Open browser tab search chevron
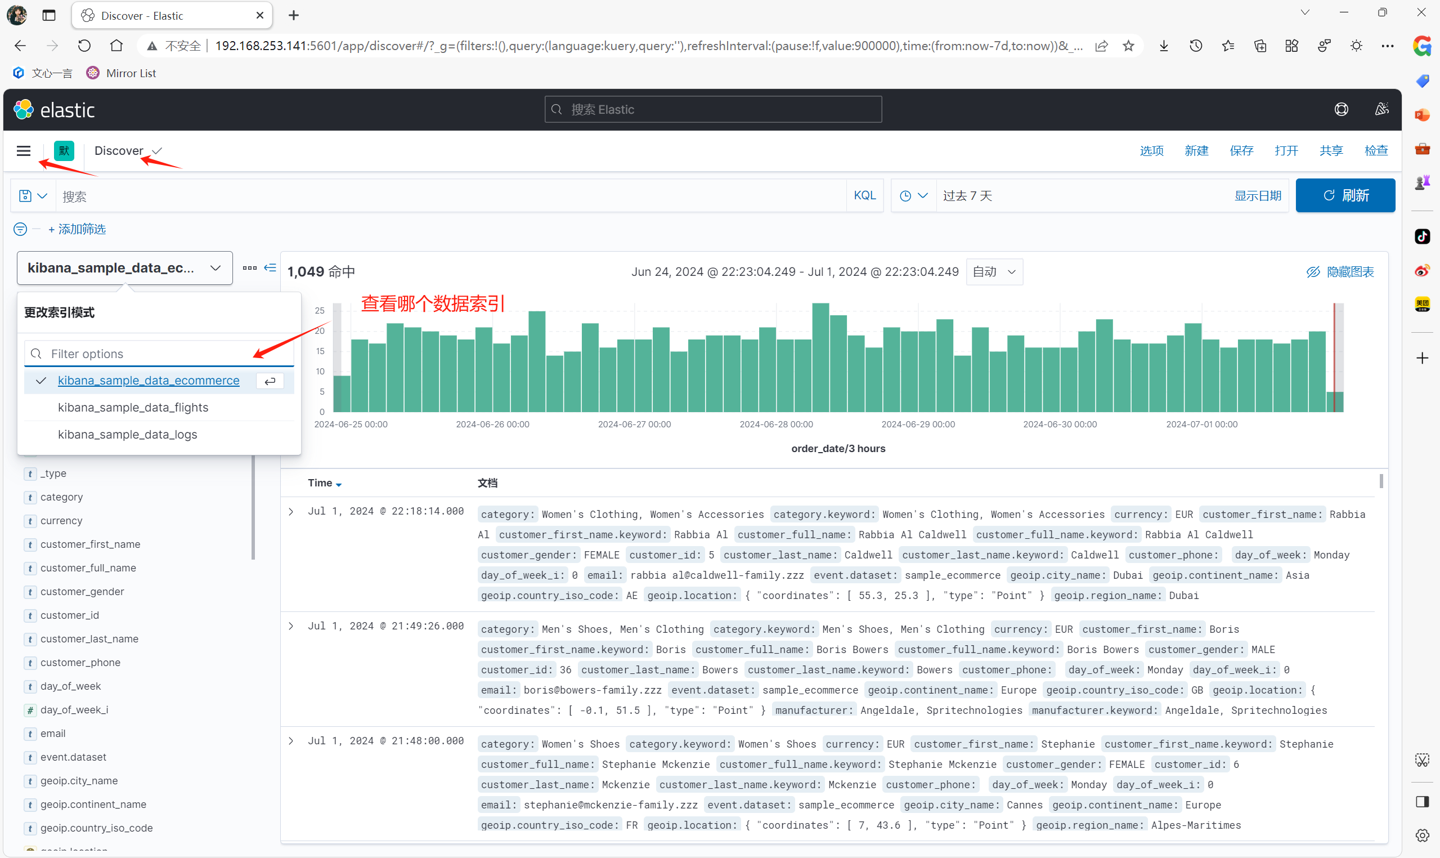1440x858 pixels. click(x=1305, y=12)
